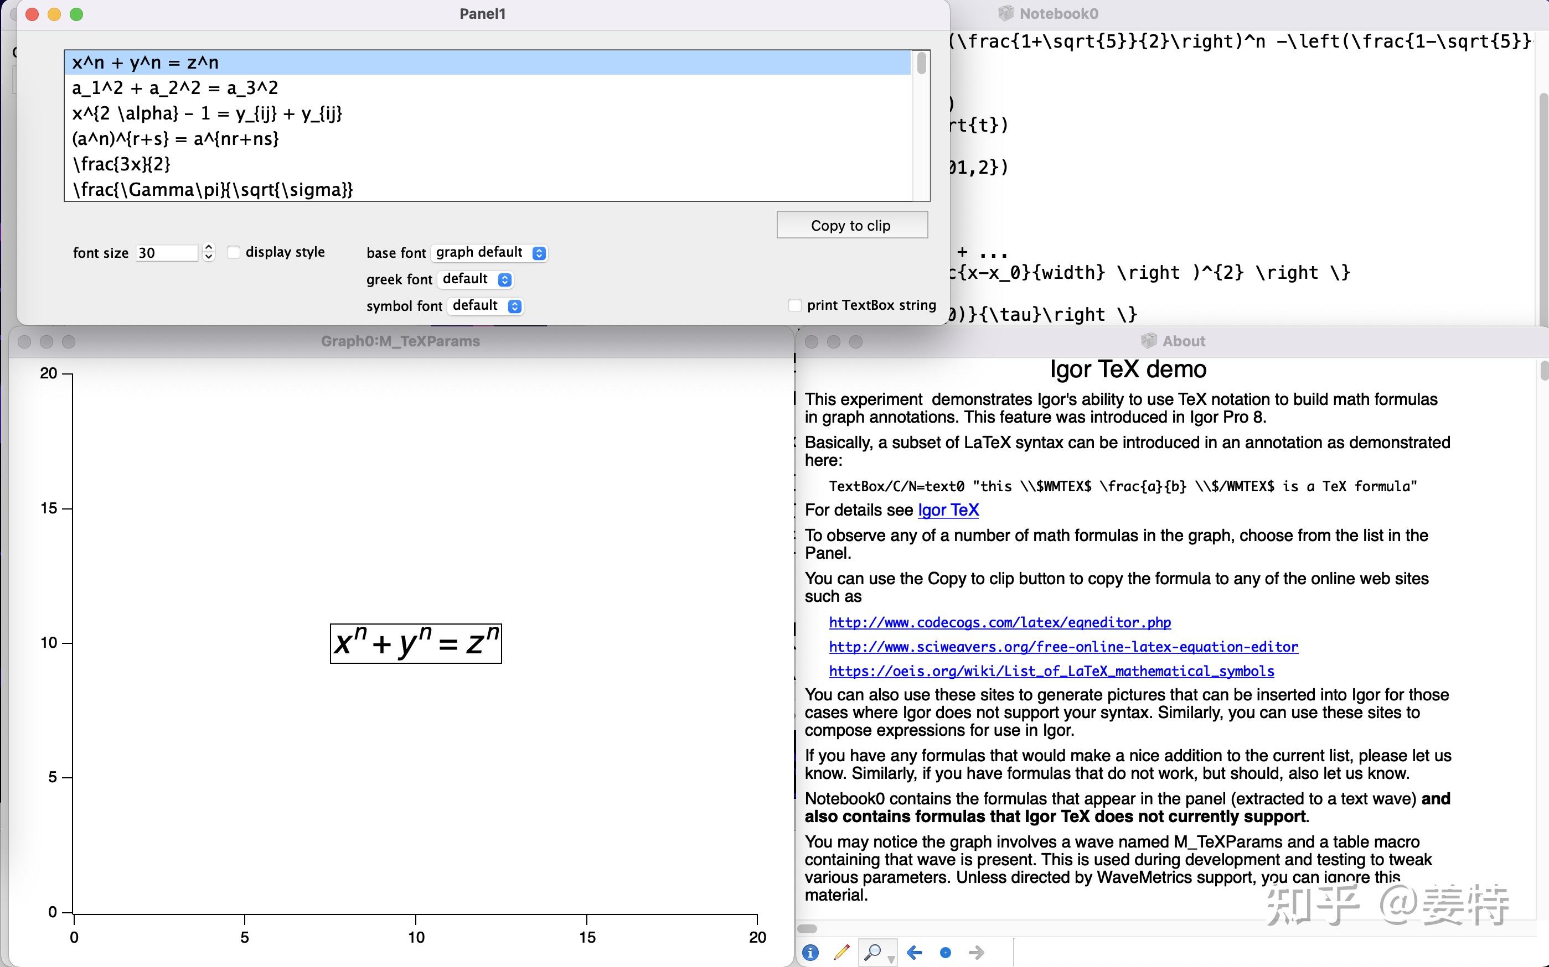Click into the font size input field
This screenshot has height=967, width=1549.
tap(166, 253)
